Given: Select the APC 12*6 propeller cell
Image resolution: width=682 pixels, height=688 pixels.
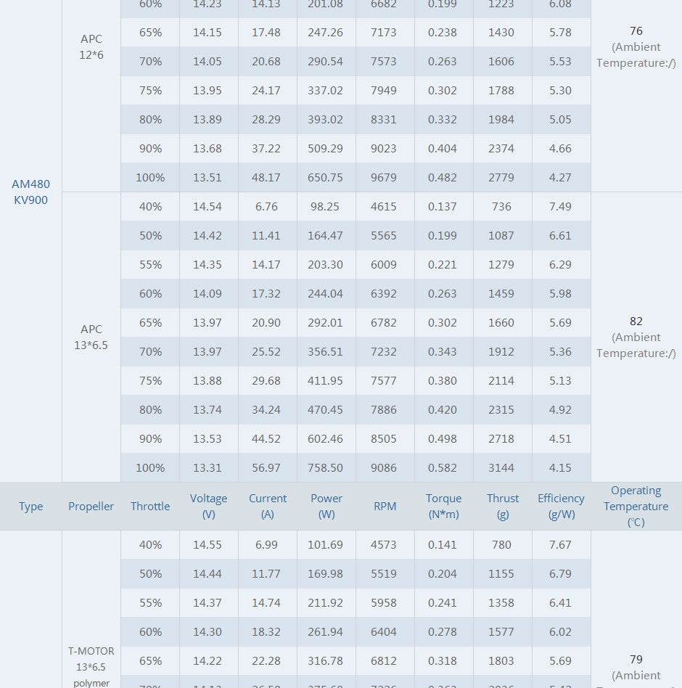Looking at the screenshot, I should coord(91,47).
